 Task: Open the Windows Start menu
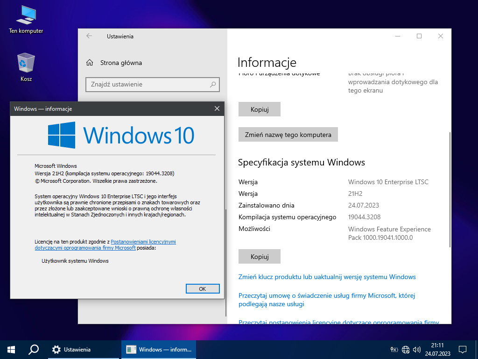(x=11, y=349)
